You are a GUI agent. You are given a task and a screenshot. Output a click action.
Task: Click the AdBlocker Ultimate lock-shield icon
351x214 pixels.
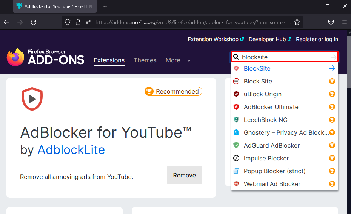pyautogui.click(x=236, y=107)
